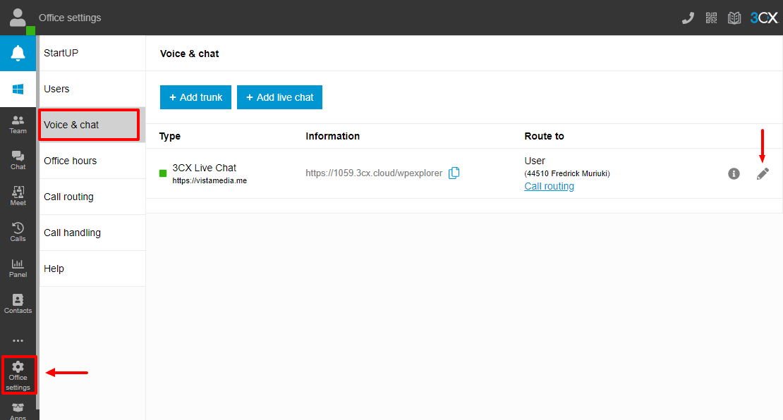Viewport: 783px width, 420px height.
Task: Click green status indicator of Live Chat
Action: point(163,173)
